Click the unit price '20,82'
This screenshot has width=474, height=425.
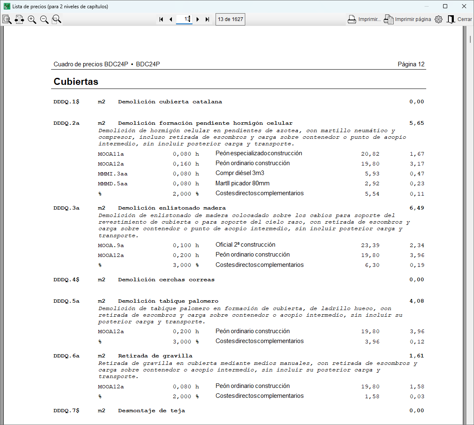[x=370, y=154]
